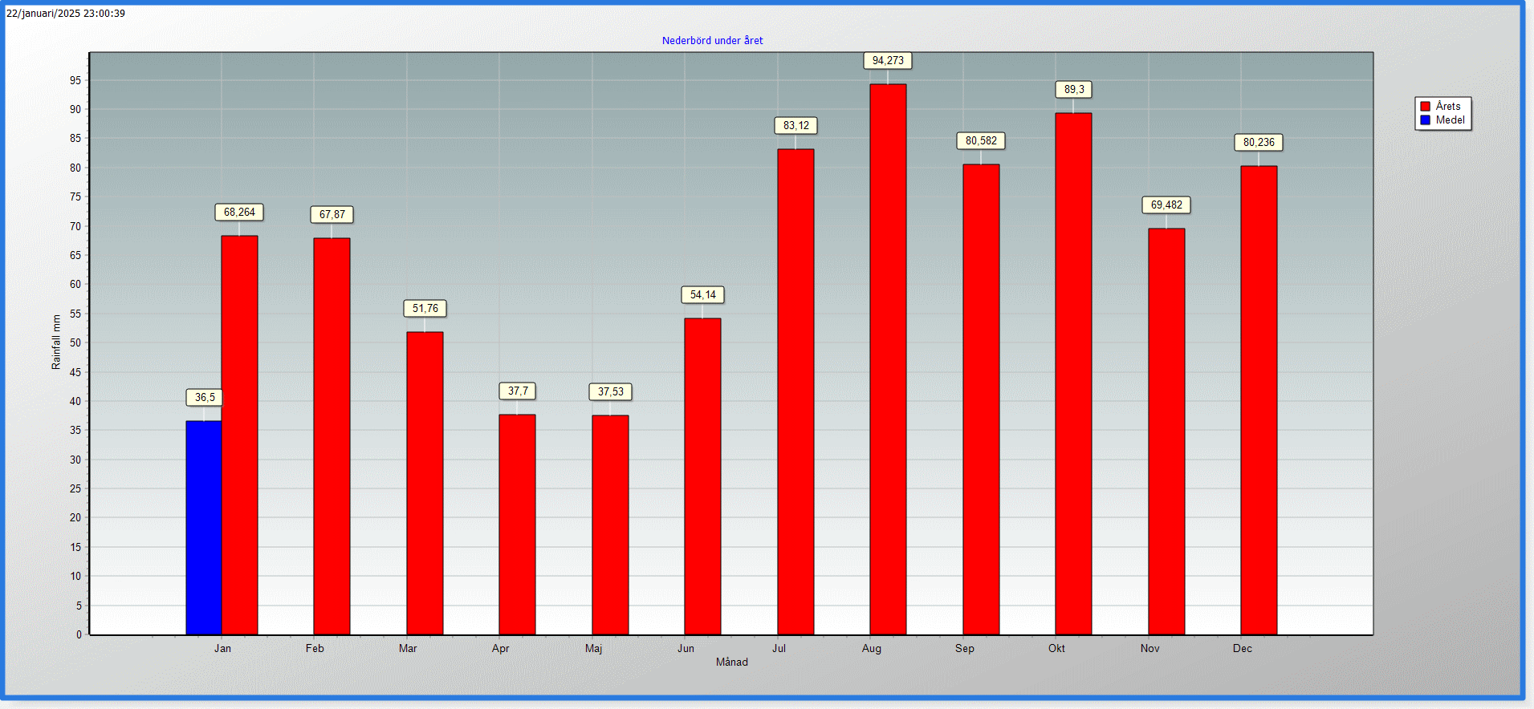This screenshot has height=709, width=1534.
Task: Click the Okt axis label
Action: 1056,648
